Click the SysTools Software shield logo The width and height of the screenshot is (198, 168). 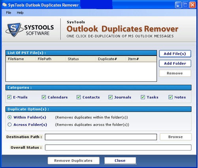pyautogui.click(x=14, y=30)
